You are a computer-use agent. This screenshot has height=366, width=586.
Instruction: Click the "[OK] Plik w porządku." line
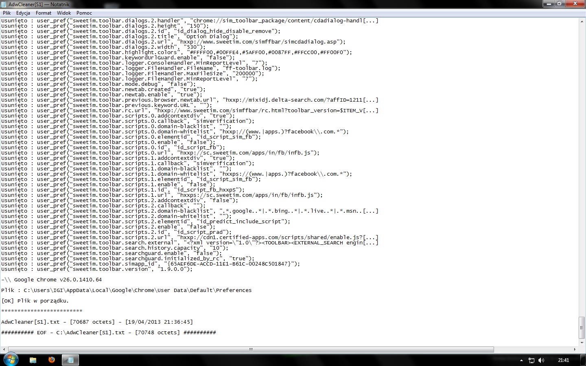pos(35,301)
